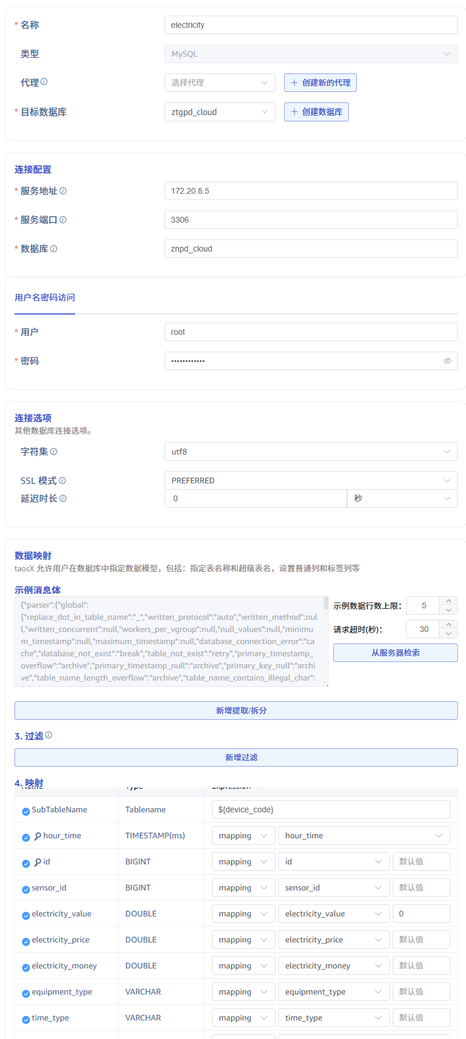Click the info icon beside SSL 模式
The image size is (466, 1039).
tap(62, 480)
